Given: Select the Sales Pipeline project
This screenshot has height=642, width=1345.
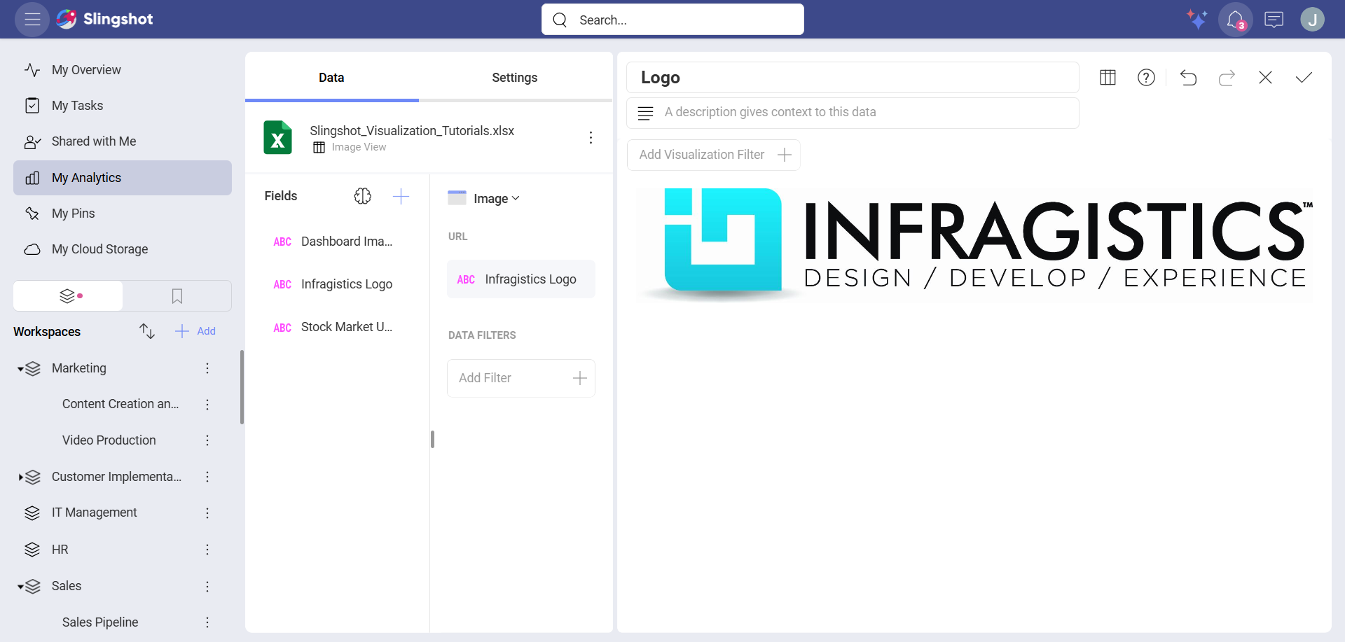Looking at the screenshot, I should (x=100, y=622).
